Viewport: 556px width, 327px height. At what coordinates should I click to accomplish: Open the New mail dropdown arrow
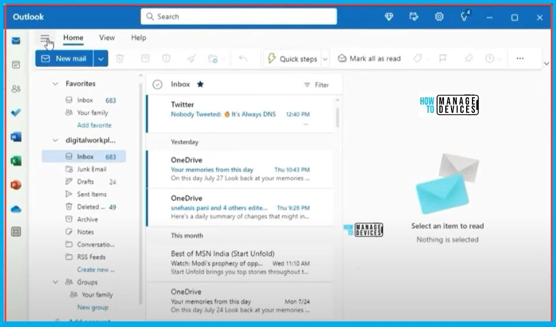pos(101,59)
